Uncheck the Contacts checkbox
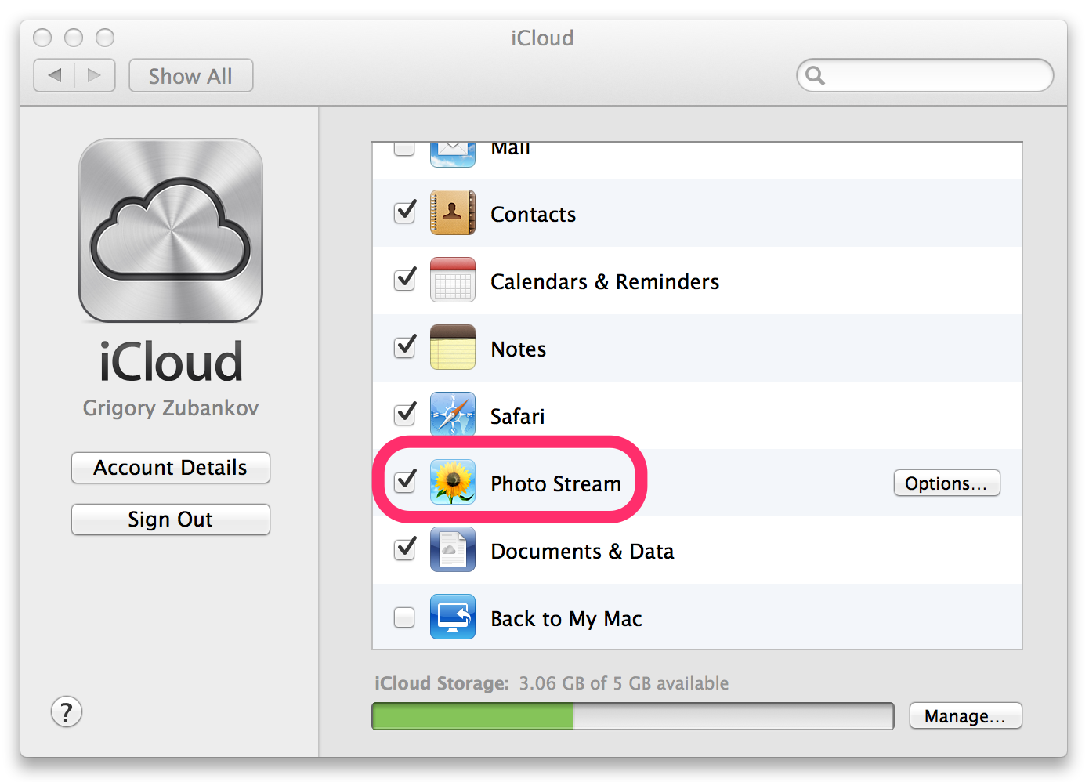1089x782 pixels. [x=405, y=212]
